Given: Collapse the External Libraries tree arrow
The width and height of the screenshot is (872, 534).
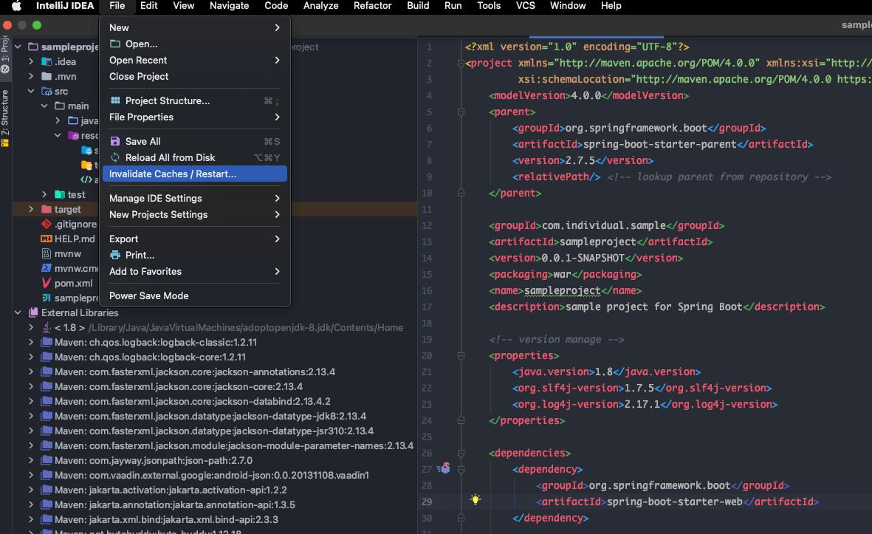Looking at the screenshot, I should coord(18,312).
